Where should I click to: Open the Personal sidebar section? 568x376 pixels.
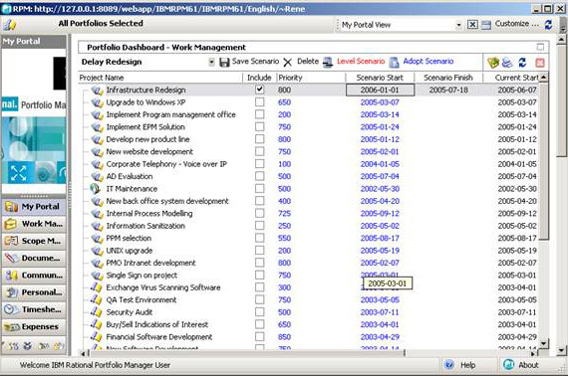pos(34,292)
